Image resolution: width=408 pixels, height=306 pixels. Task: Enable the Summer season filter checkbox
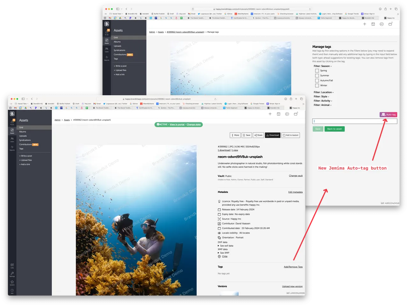(x=317, y=76)
